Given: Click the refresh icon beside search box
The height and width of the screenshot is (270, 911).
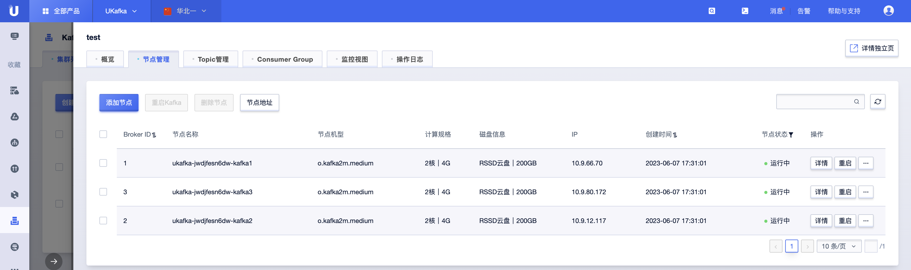Looking at the screenshot, I should (x=878, y=102).
